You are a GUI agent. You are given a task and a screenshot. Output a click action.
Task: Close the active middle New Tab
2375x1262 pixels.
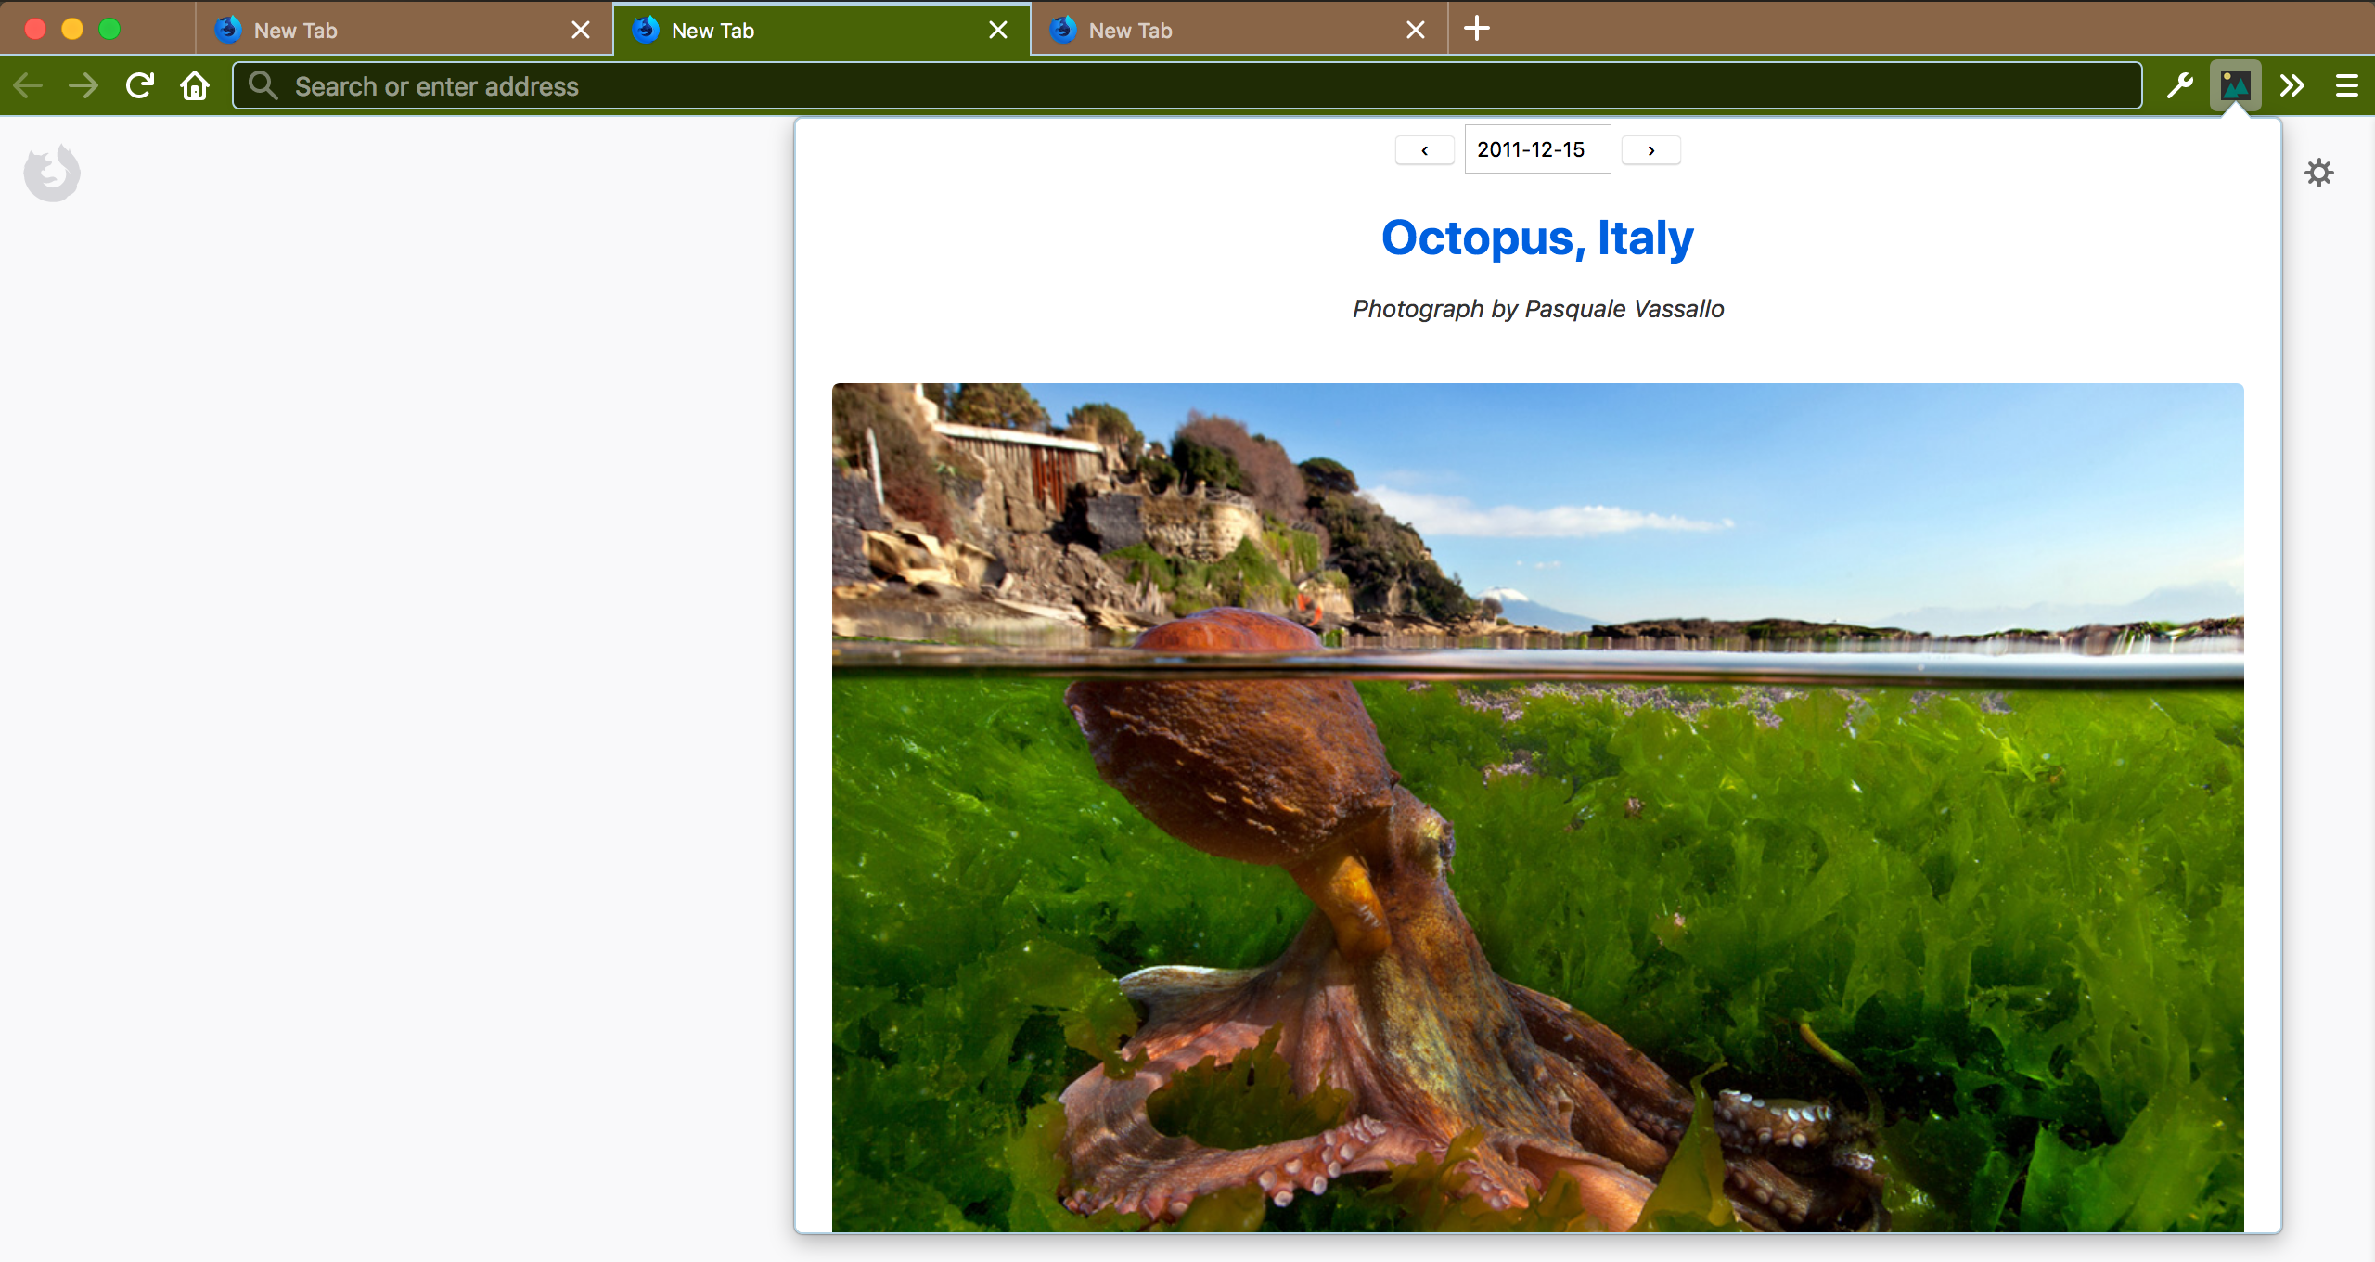tap(998, 30)
